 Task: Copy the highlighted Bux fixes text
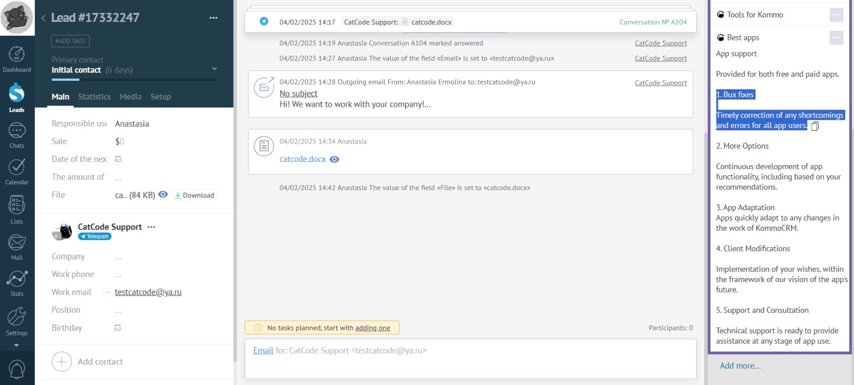[x=815, y=126]
